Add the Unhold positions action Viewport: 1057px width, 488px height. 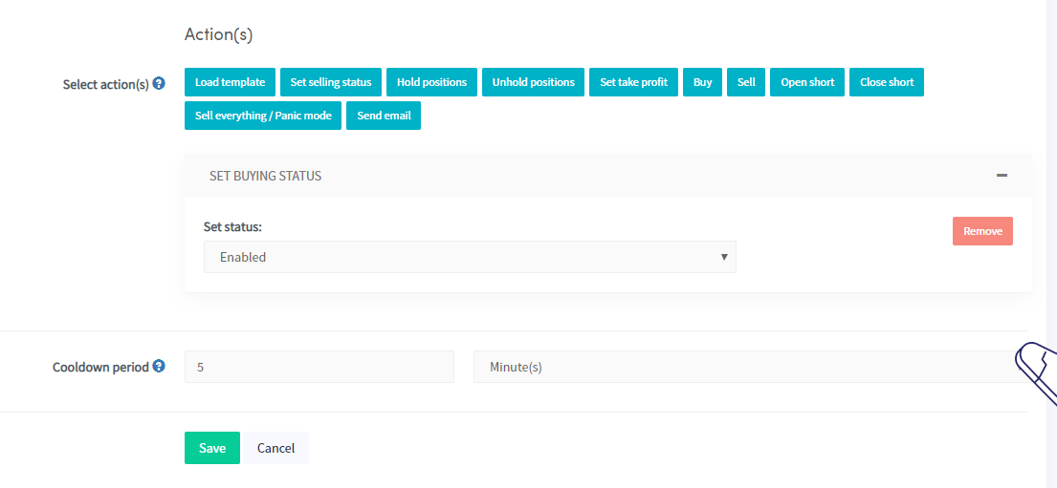(x=533, y=82)
